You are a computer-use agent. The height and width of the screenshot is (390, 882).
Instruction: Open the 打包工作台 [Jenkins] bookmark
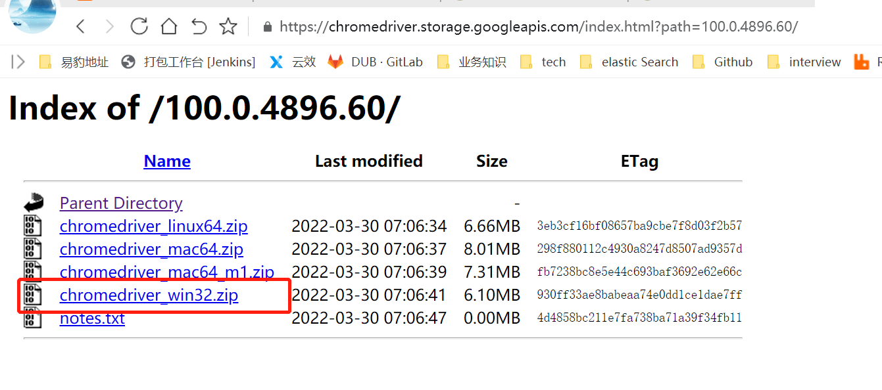coord(189,62)
